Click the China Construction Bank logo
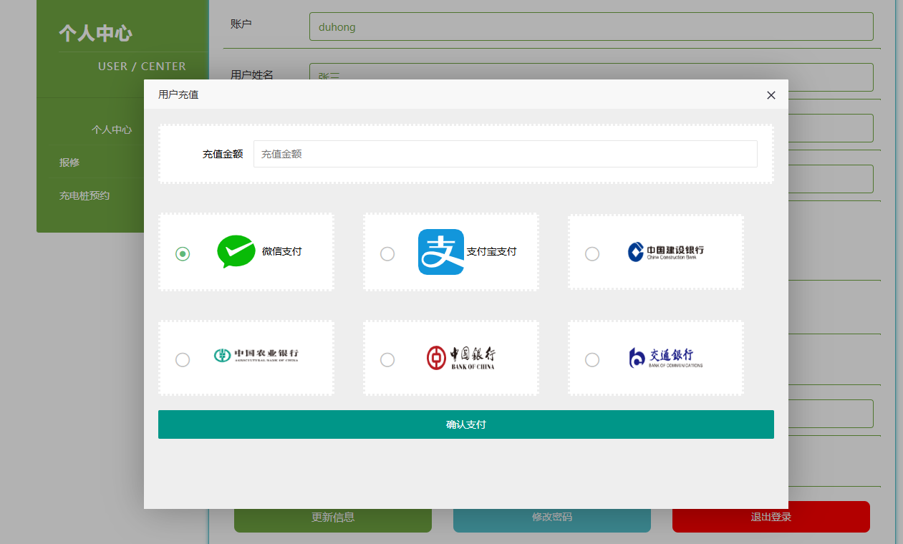 coord(666,252)
